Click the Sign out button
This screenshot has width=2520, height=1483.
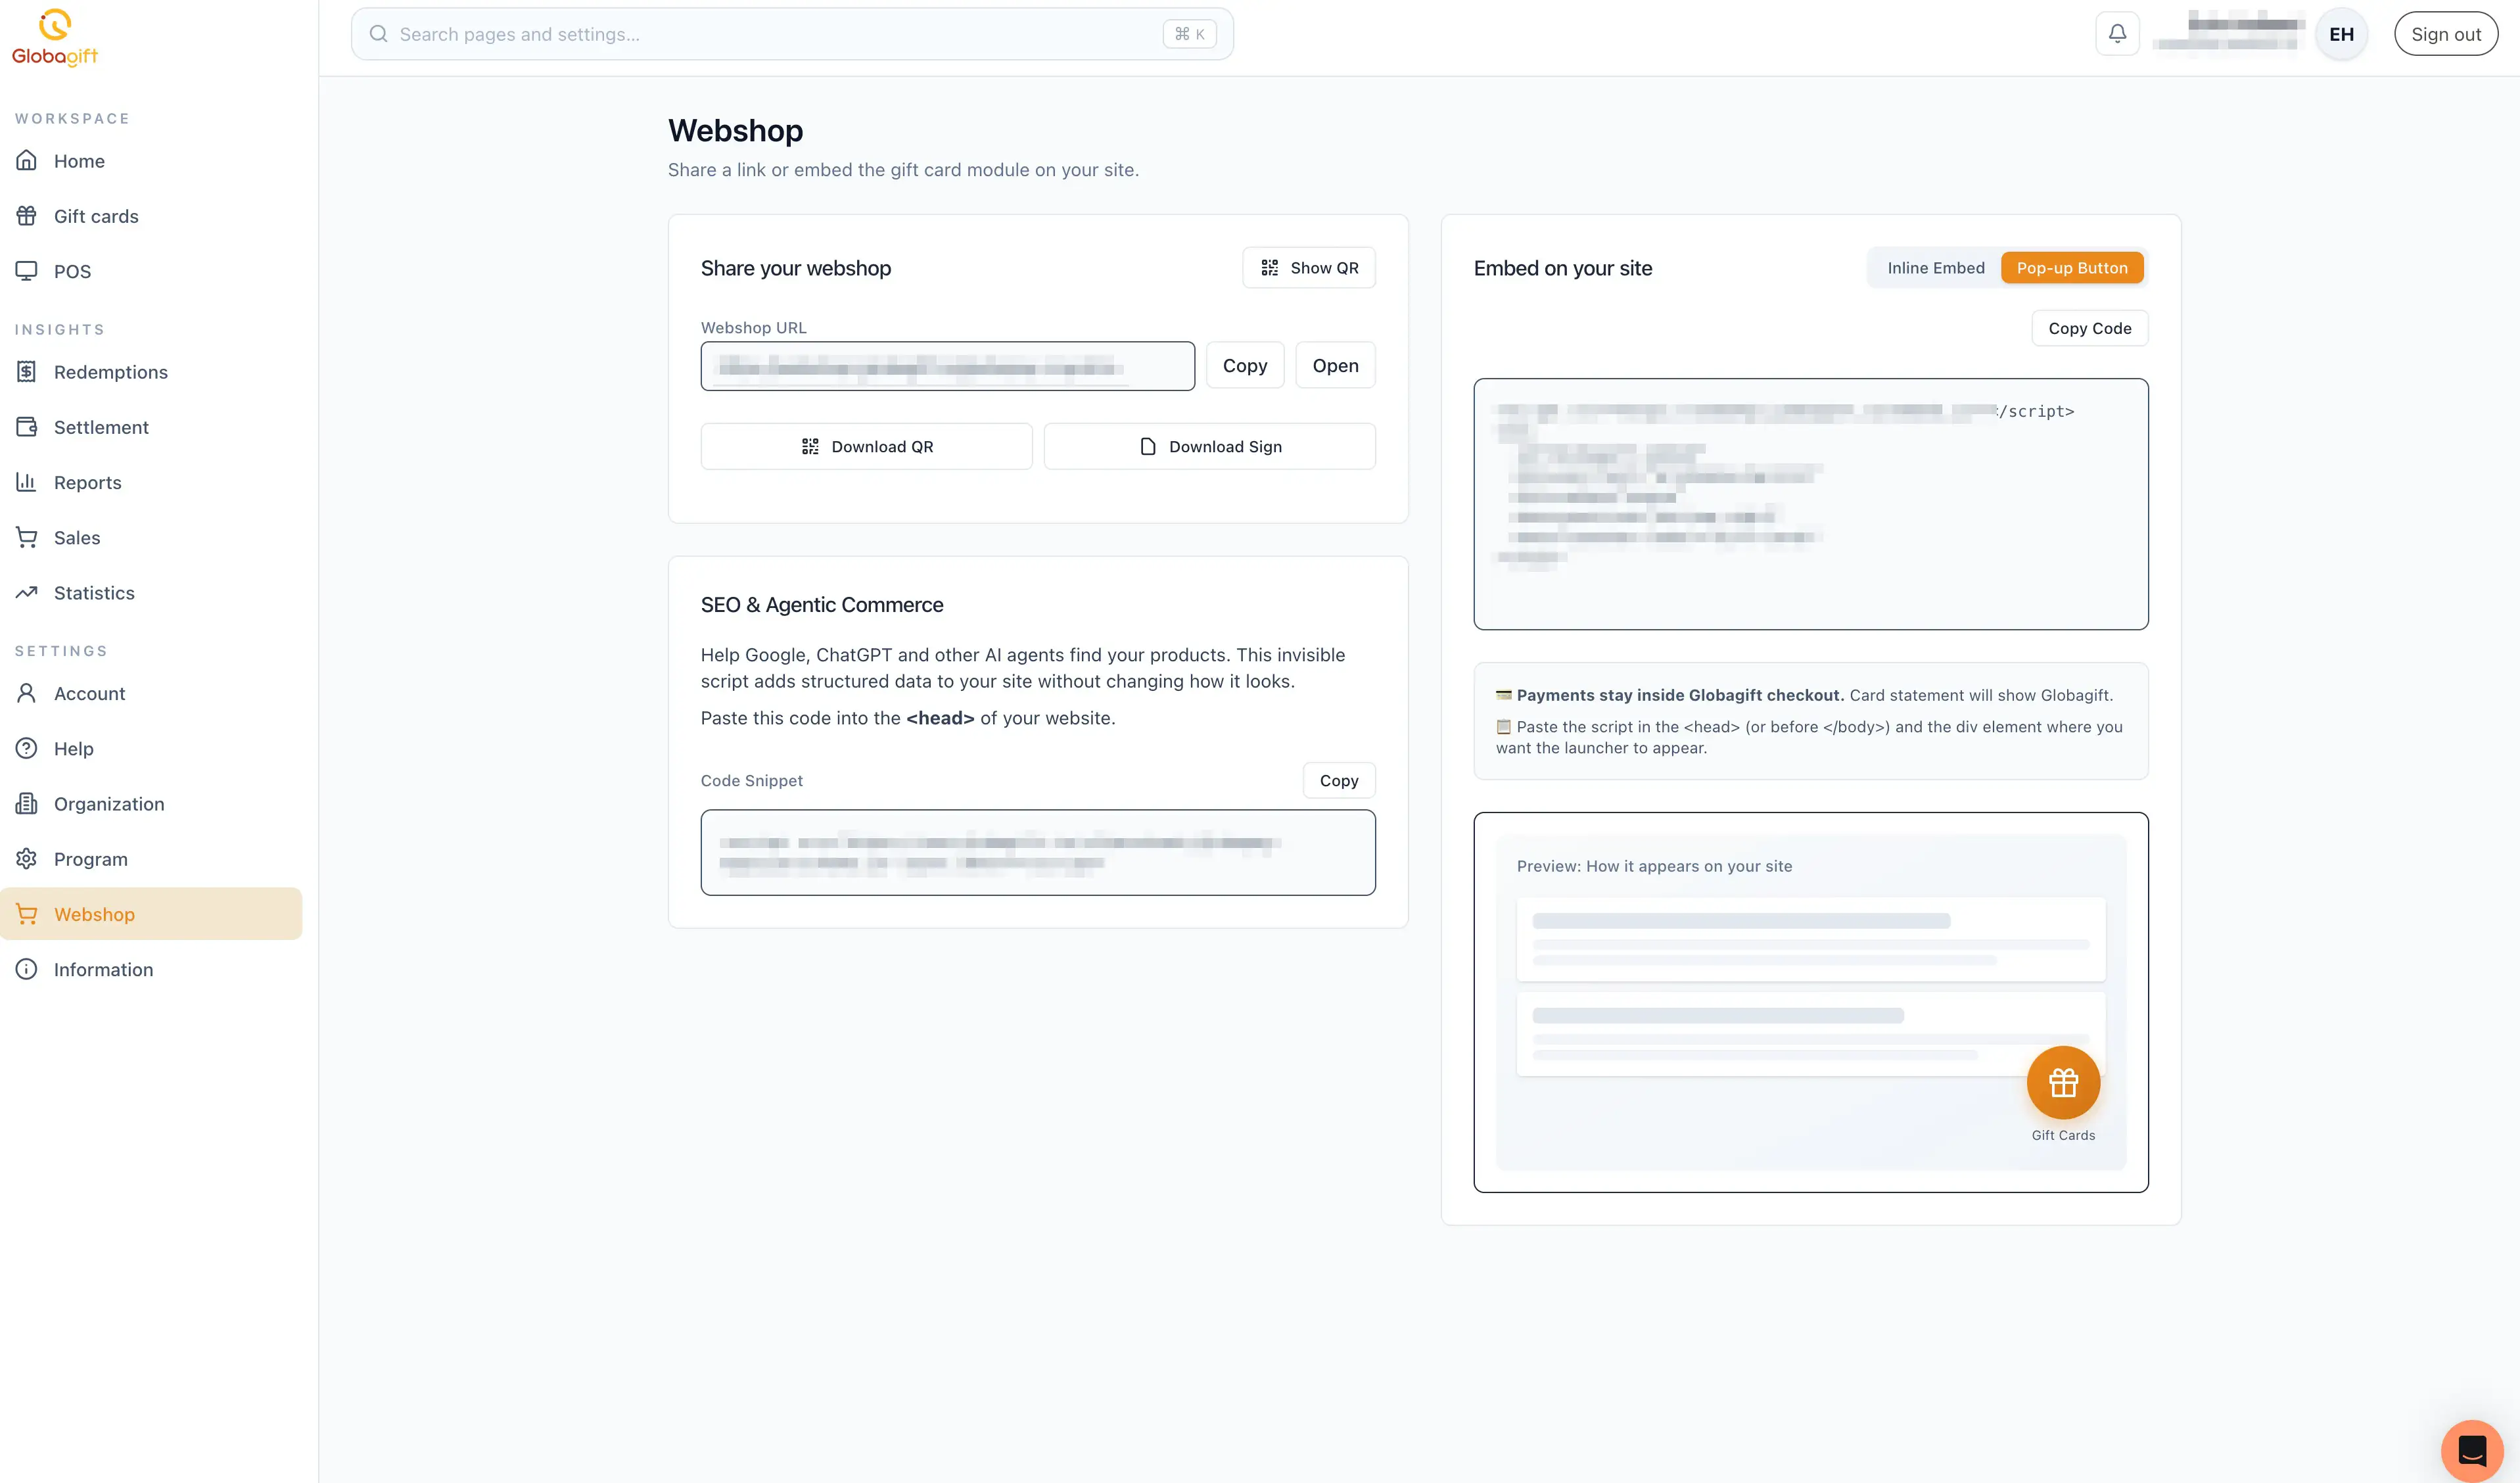coord(2446,34)
